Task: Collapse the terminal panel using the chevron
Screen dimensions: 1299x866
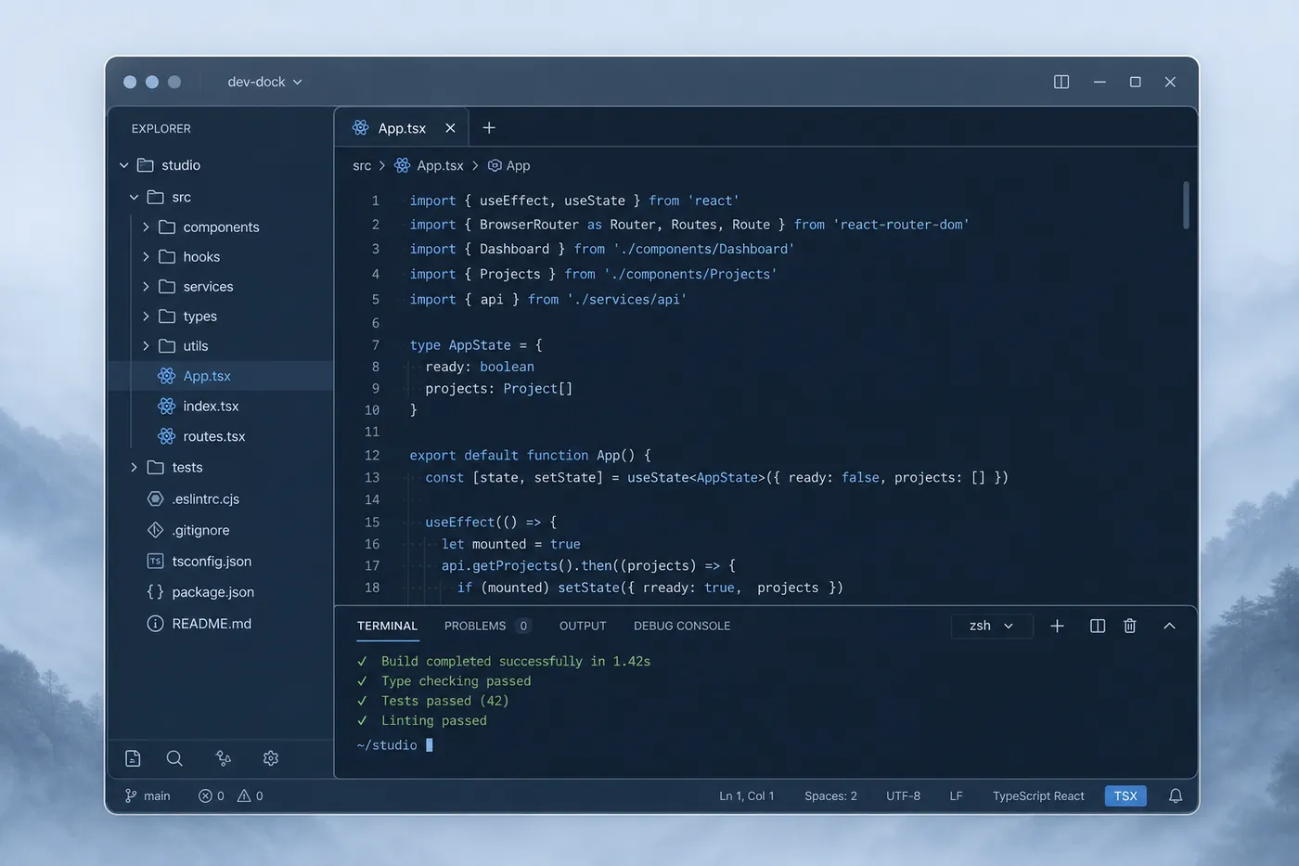Action: pos(1169,626)
